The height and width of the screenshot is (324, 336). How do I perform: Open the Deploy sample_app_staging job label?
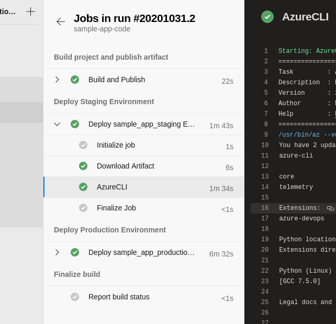point(141,124)
